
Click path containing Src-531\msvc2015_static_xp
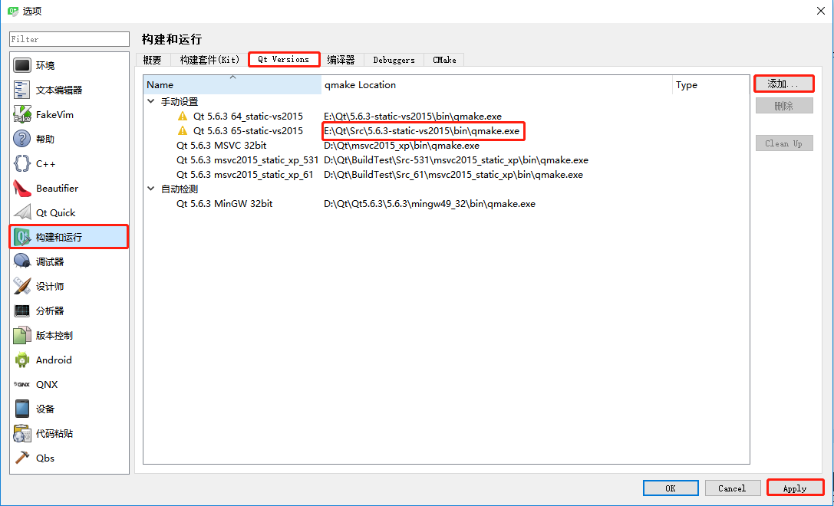click(456, 160)
